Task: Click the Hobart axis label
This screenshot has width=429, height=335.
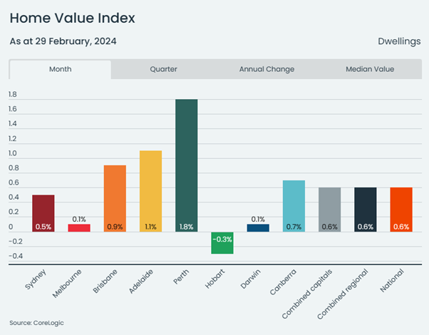Action: [x=218, y=279]
